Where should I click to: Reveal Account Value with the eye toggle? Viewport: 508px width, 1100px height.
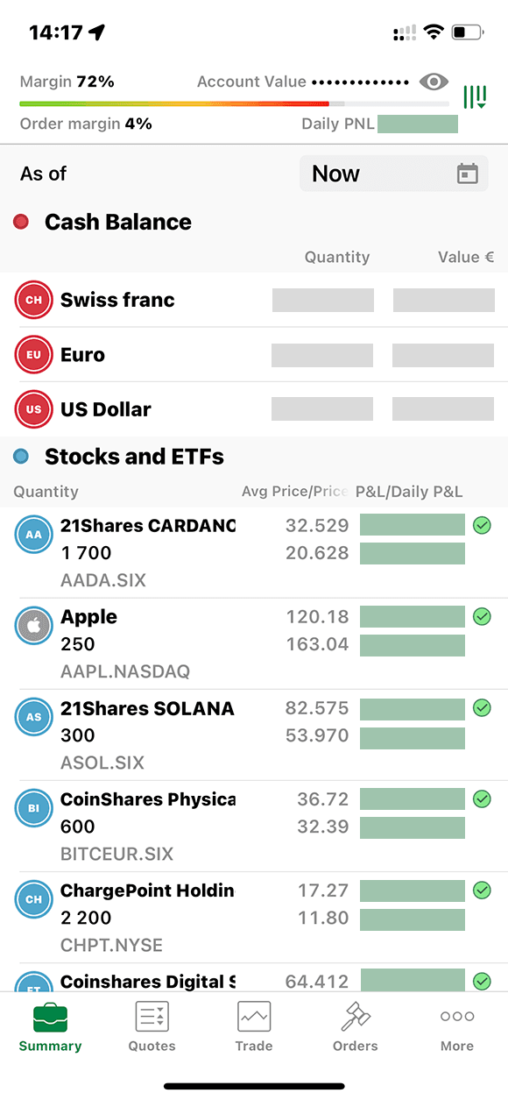[x=433, y=81]
